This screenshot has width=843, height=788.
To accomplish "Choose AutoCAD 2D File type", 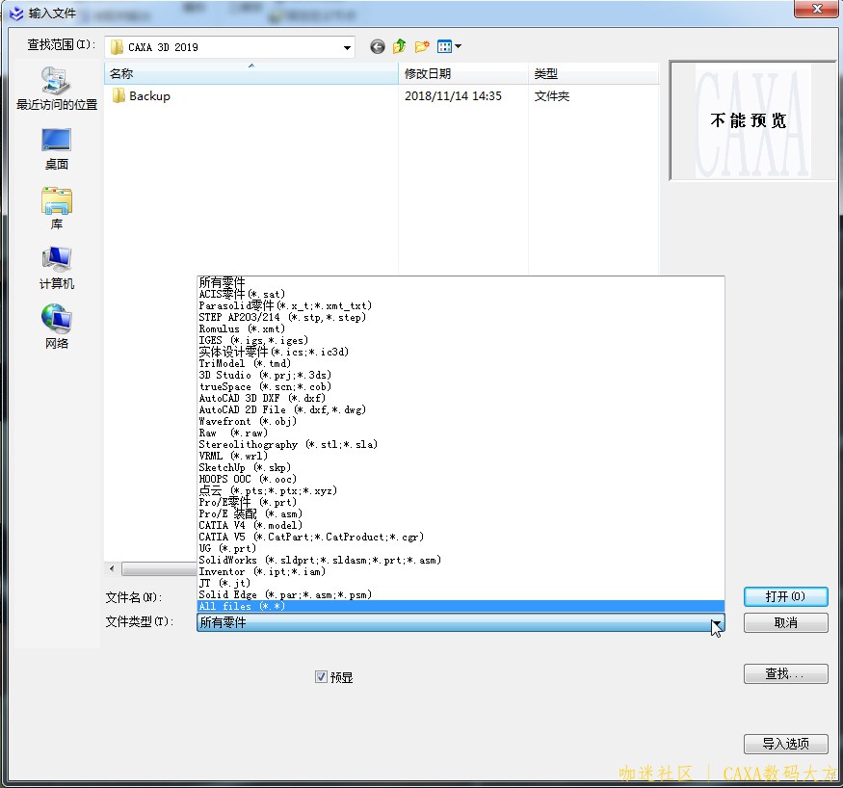I will click(x=461, y=409).
